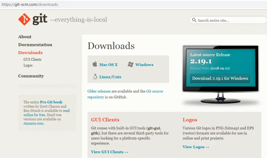Click the GUI Clients heading
This screenshot has width=267, height=158.
click(x=105, y=120)
